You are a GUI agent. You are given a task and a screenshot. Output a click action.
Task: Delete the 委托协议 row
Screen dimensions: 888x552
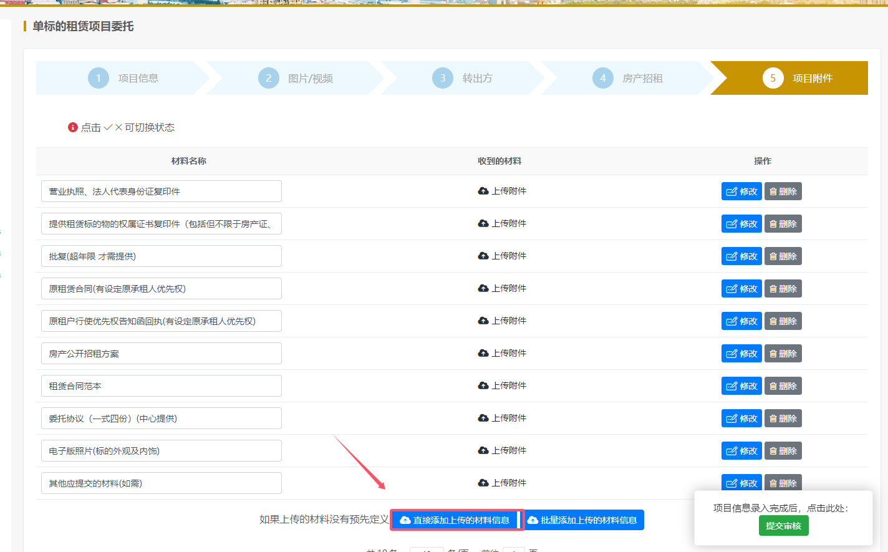pos(783,419)
